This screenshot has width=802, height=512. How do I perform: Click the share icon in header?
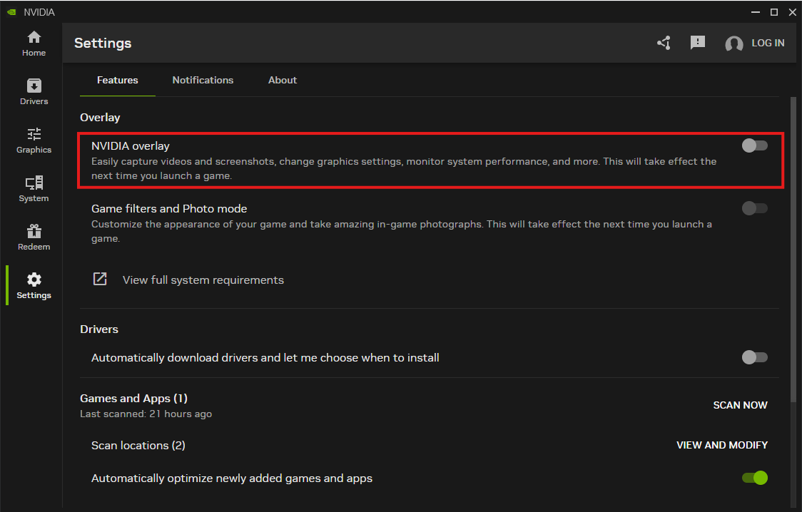tap(664, 43)
